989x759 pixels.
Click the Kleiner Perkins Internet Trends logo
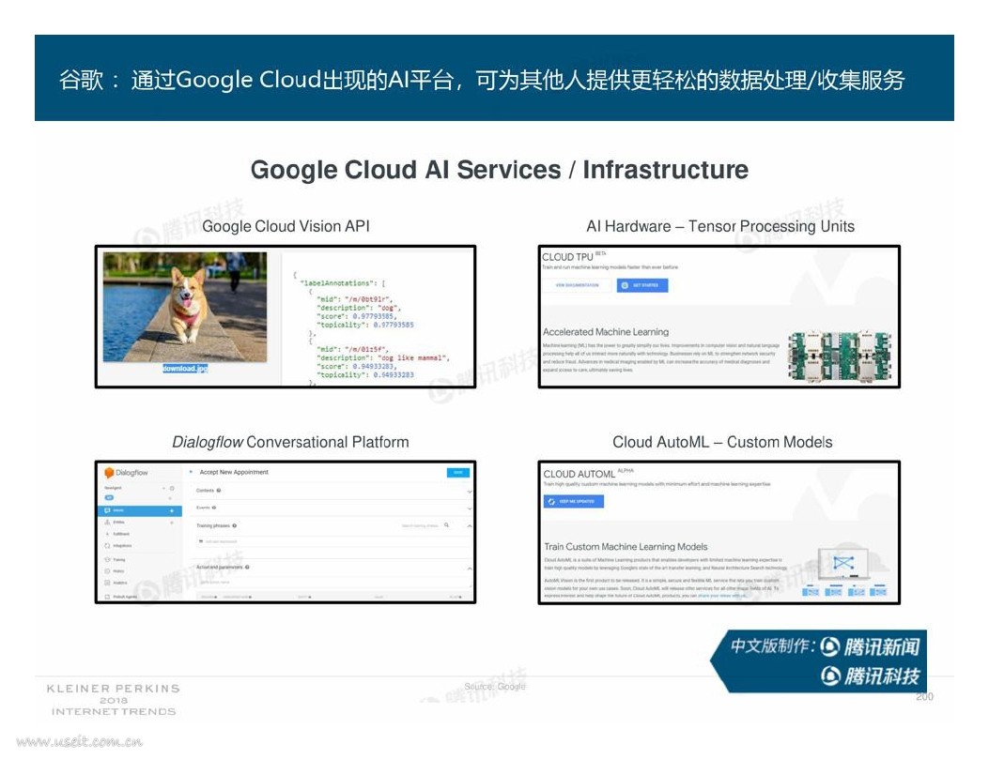click(x=114, y=700)
